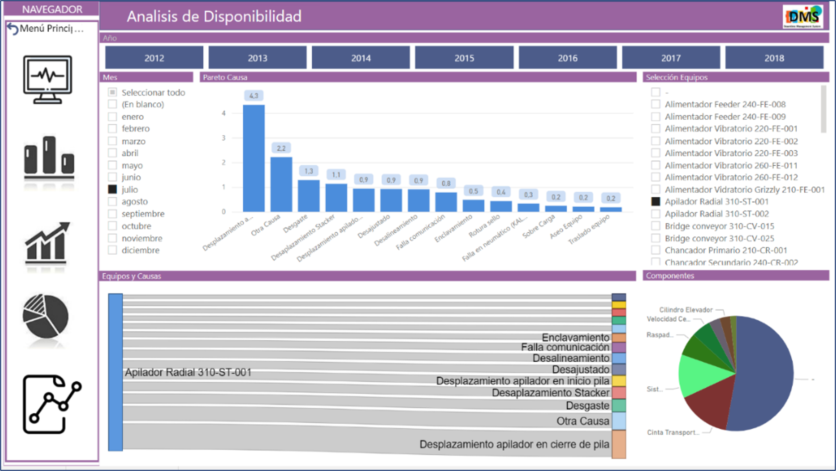The image size is (836, 471).
Task: Click the purple Falla comunicación Sankey node
Action: (x=619, y=347)
